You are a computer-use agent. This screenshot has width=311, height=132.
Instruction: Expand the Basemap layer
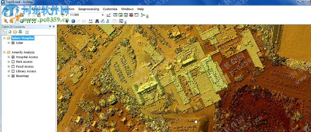click(9, 76)
